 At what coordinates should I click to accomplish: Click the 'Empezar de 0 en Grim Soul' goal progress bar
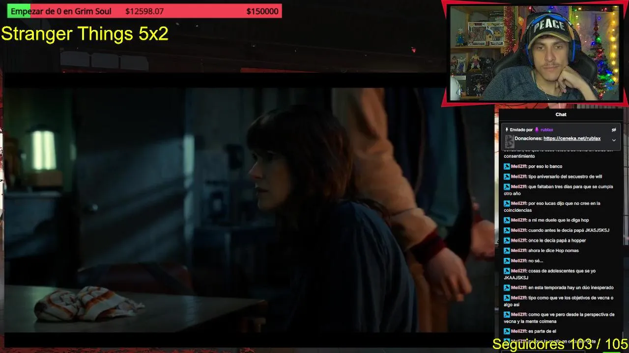point(144,11)
